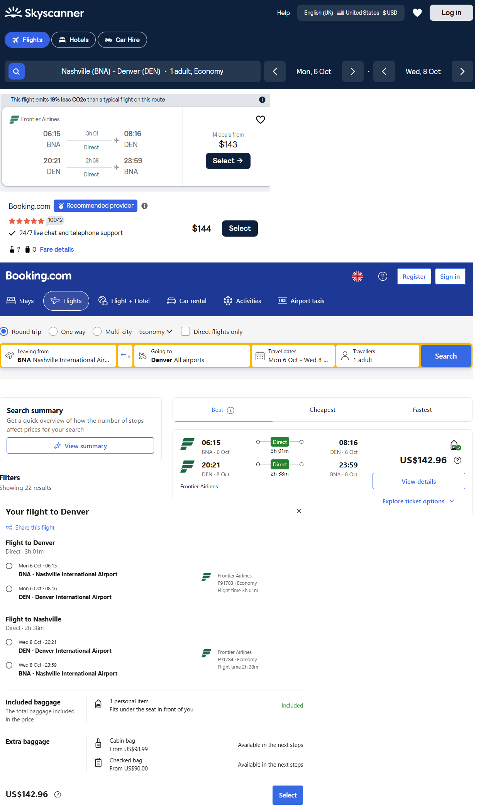Image resolution: width=481 pixels, height=811 pixels.
Task: Open the Car rental tab
Action: [x=187, y=301]
